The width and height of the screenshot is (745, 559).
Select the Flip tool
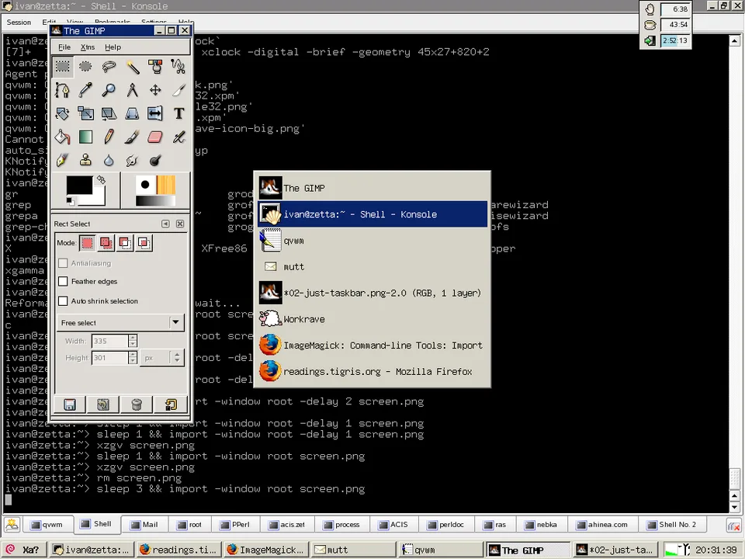pyautogui.click(x=155, y=113)
